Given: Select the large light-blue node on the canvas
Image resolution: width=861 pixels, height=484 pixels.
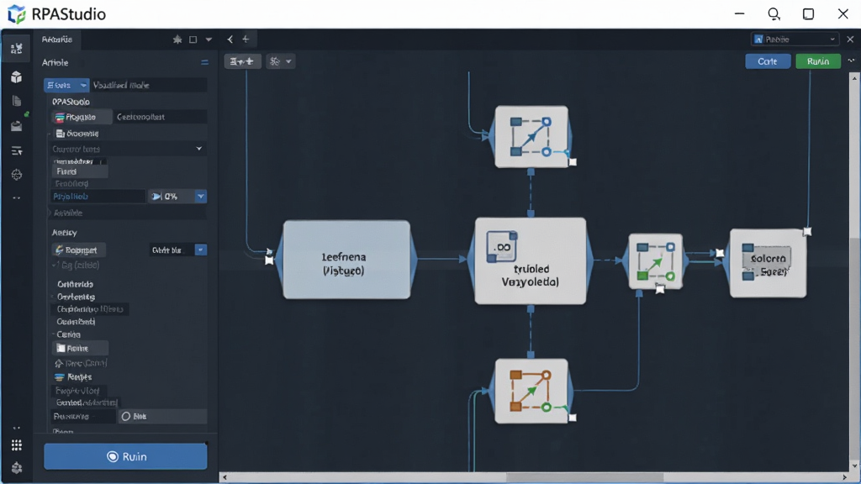Looking at the screenshot, I should [x=346, y=260].
